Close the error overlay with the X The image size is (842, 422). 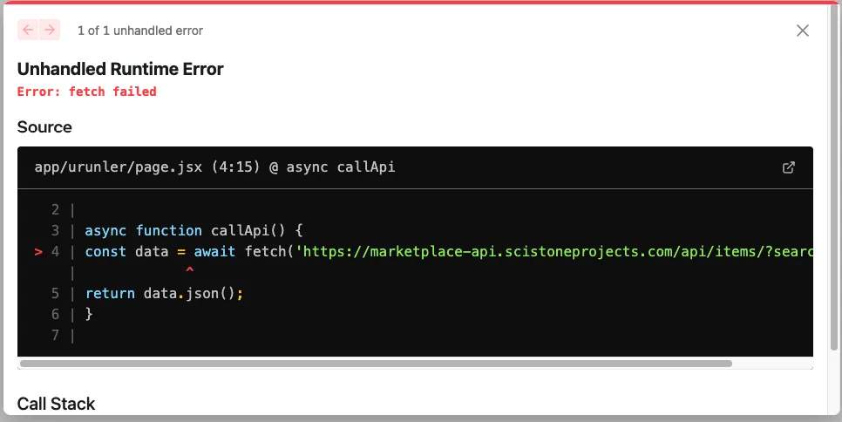803,31
